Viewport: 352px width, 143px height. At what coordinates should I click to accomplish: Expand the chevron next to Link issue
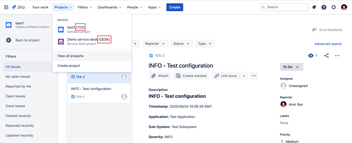244,76
